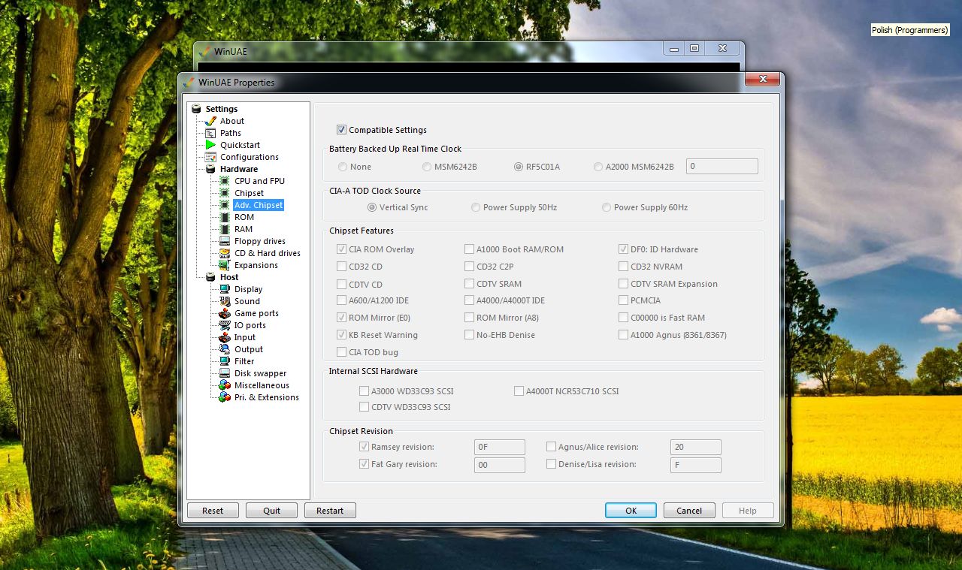Toggle the Agnus/Alice revision checkbox
962x570 pixels.
[552, 447]
